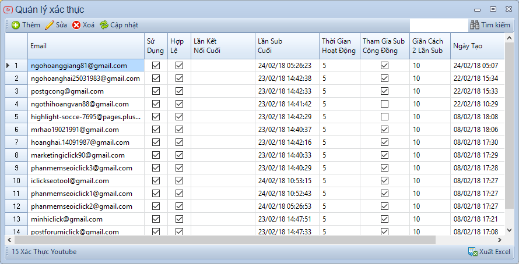Image resolution: width=519 pixels, height=264 pixels.
Task: Enable Tham Gia Sub for ngothihoangvan88@gmail.com
Action: coord(384,104)
